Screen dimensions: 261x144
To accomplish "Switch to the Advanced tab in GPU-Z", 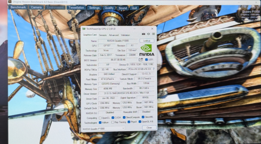I will [x=114, y=35].
